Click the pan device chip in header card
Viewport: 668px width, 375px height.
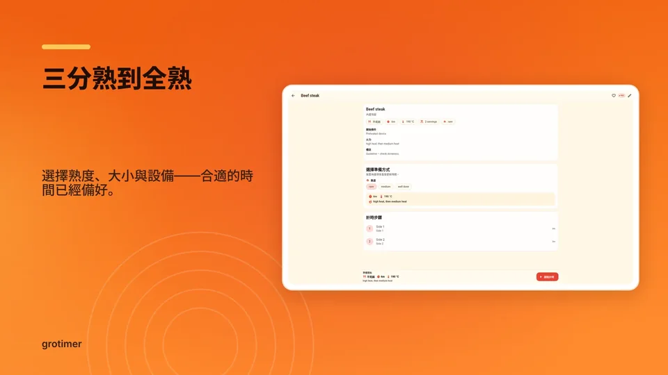pos(374,122)
